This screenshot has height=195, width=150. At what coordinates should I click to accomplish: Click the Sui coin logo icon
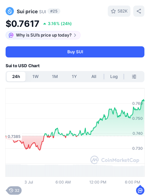(x=10, y=11)
